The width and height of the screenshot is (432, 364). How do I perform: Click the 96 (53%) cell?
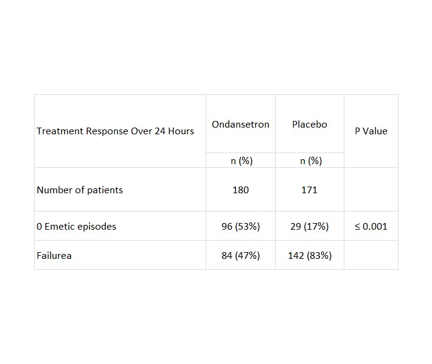click(x=240, y=226)
